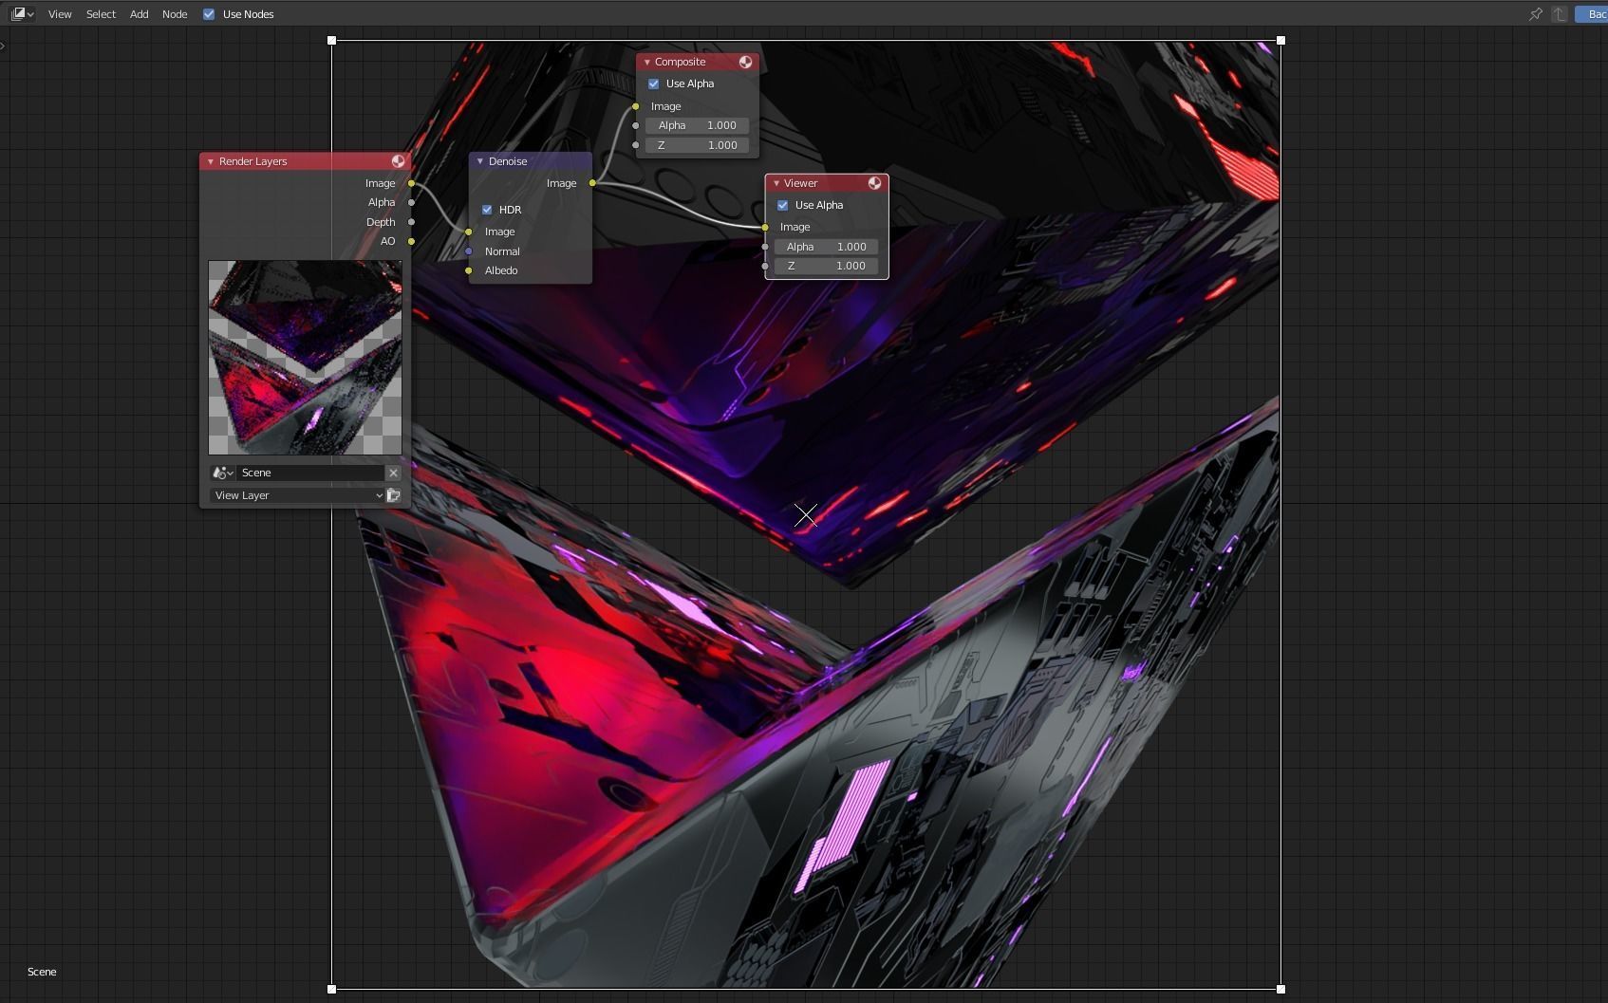Collapse the Denoise node header
1608x1003 pixels.
pos(479,161)
